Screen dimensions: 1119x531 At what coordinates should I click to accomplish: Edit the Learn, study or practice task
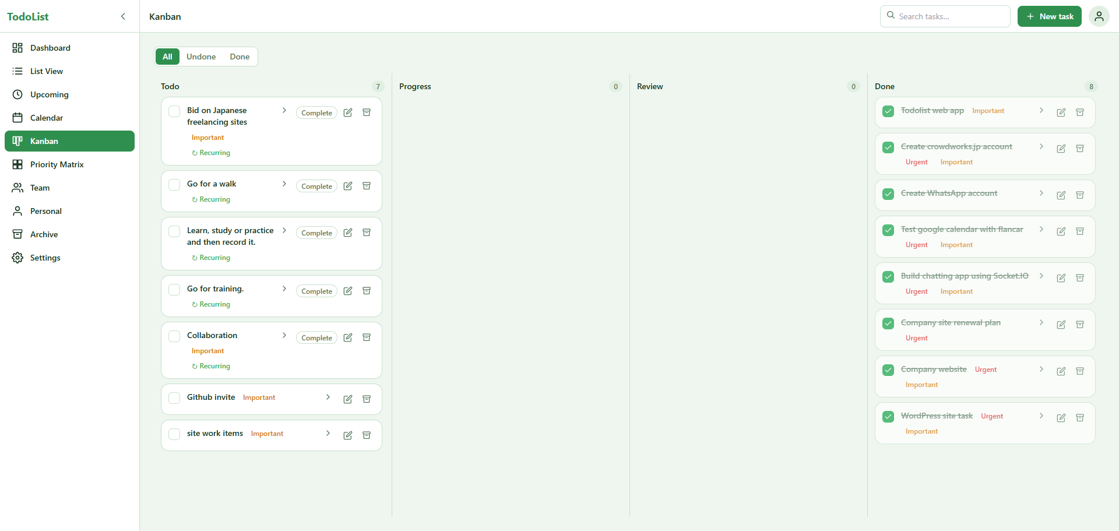click(x=348, y=233)
